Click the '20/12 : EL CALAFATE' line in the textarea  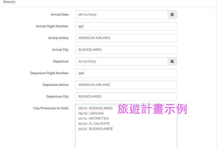[x=94, y=123]
